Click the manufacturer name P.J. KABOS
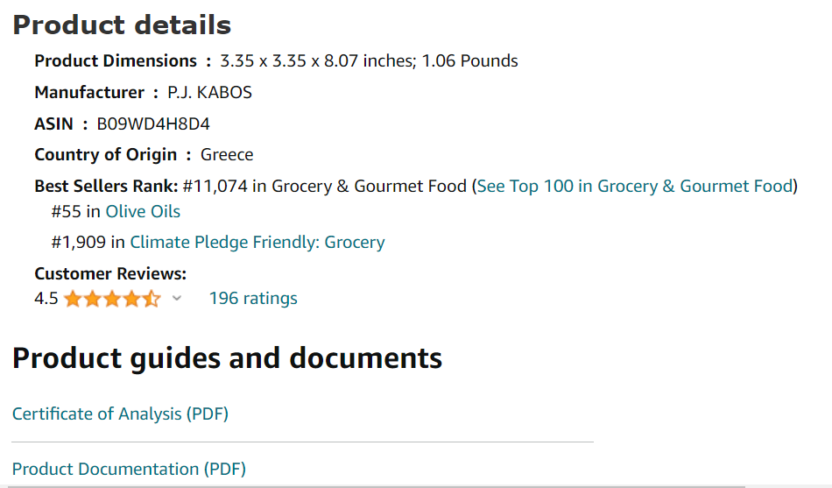This screenshot has width=832, height=488. 209,92
